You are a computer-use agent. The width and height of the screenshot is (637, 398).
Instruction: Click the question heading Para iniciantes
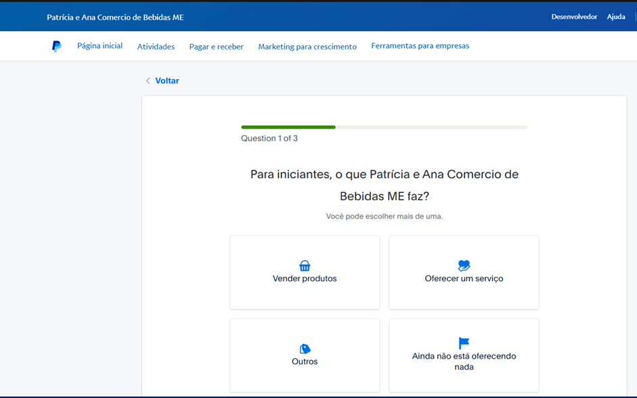click(385, 185)
